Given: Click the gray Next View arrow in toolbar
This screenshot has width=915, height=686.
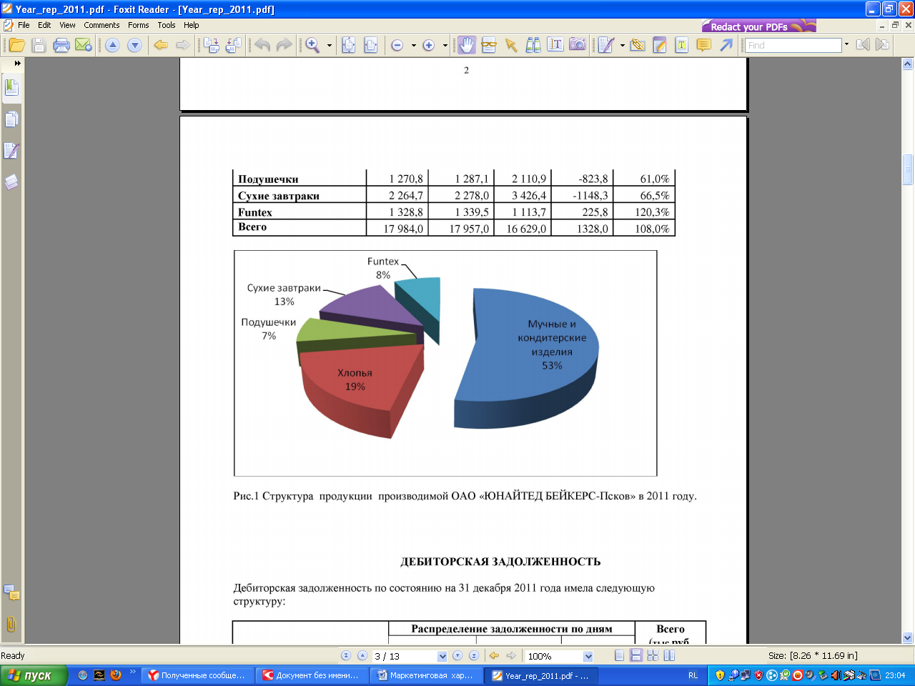Looking at the screenshot, I should [x=183, y=45].
